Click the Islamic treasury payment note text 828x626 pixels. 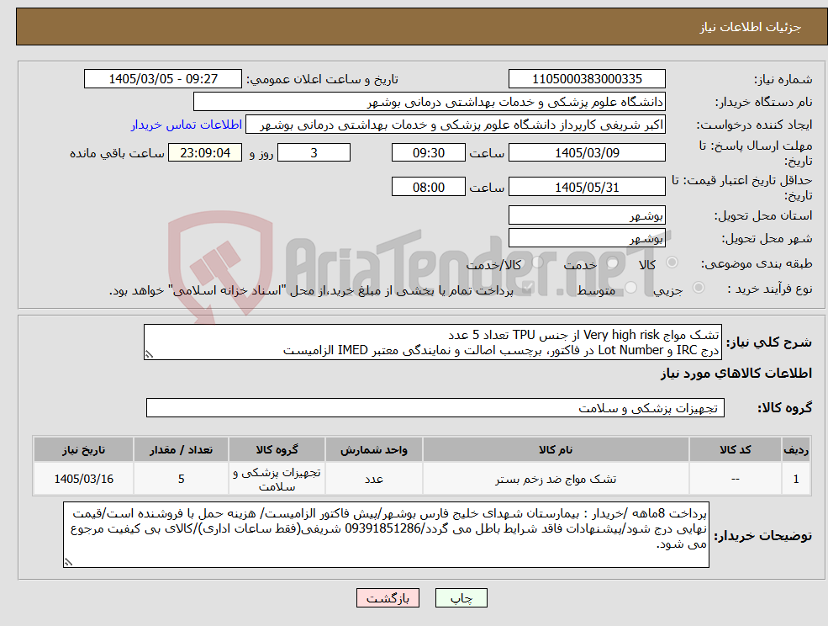click(x=311, y=290)
